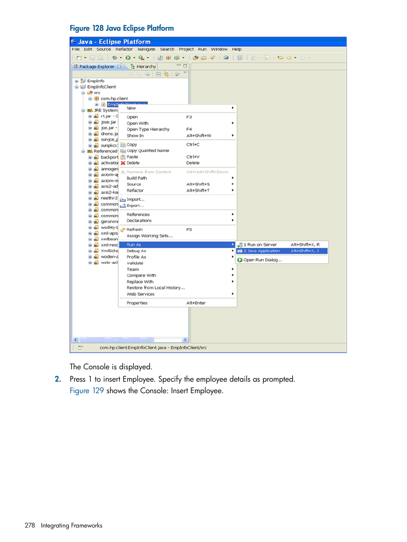
Task: Select Debug As in the context menu
Action: click(177, 251)
